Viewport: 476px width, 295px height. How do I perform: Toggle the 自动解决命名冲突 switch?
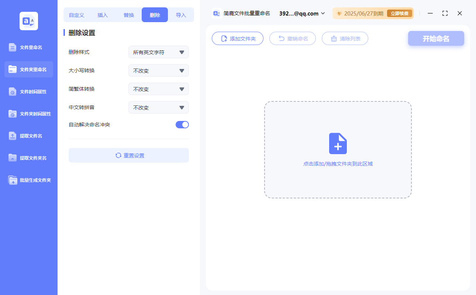click(x=182, y=125)
